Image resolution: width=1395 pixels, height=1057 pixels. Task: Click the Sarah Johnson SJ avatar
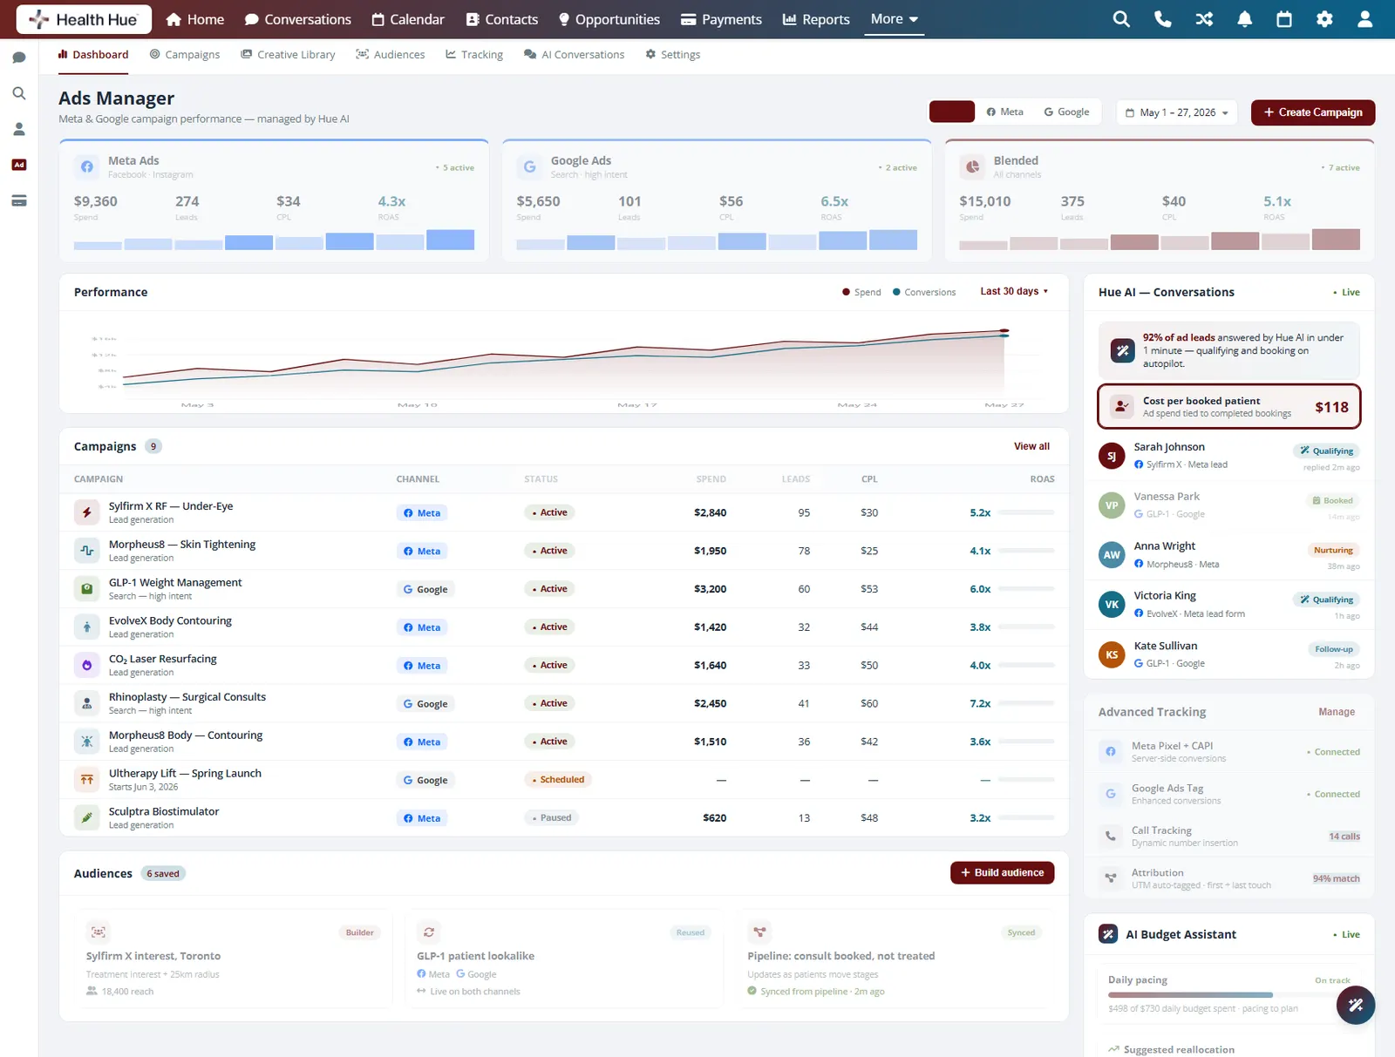click(1112, 456)
